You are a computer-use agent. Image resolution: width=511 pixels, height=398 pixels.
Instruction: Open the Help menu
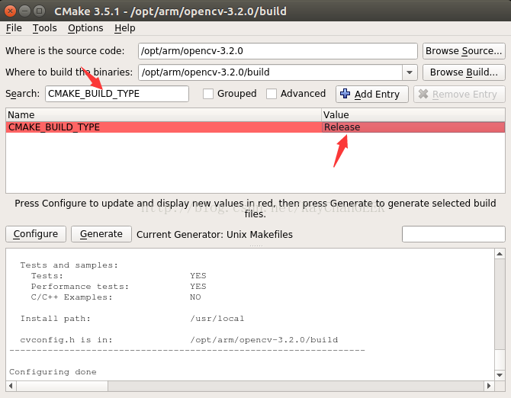125,28
